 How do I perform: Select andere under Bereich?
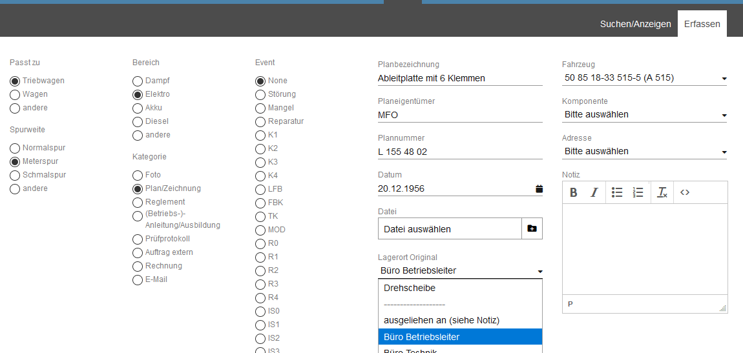138,136
